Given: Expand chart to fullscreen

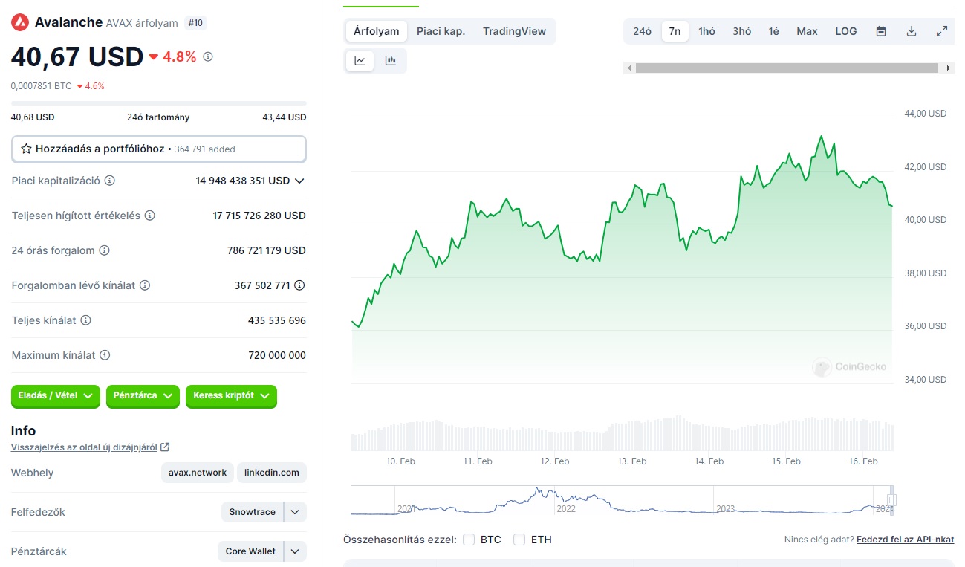Looking at the screenshot, I should point(942,31).
